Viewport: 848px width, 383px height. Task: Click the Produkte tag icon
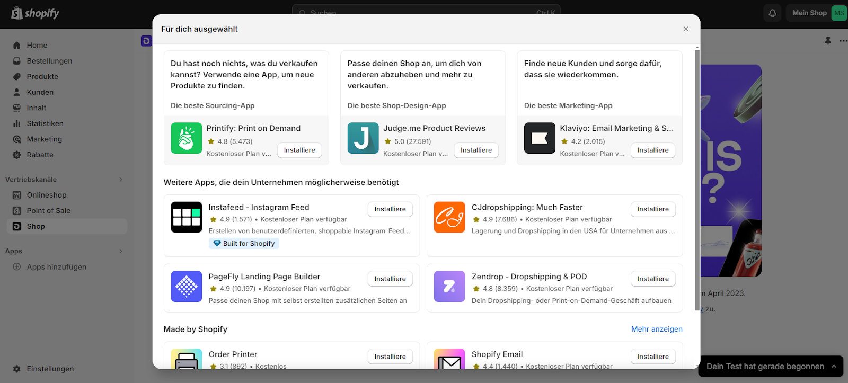point(17,77)
